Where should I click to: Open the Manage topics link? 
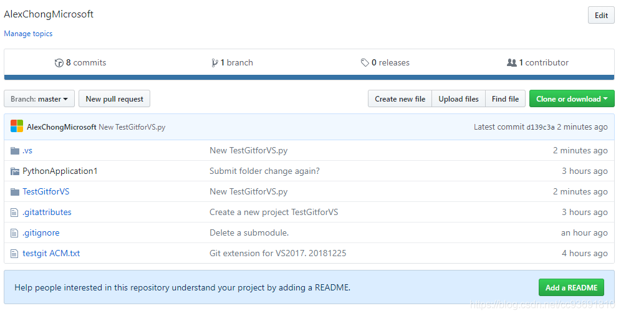(28, 34)
